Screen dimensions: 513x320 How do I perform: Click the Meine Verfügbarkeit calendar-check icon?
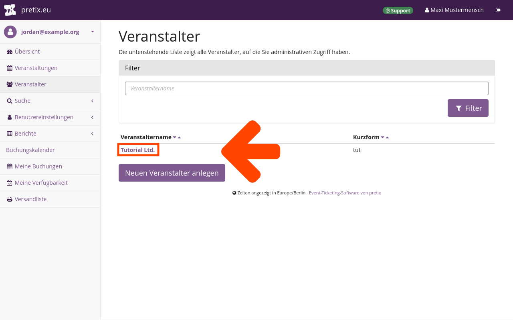click(x=10, y=183)
